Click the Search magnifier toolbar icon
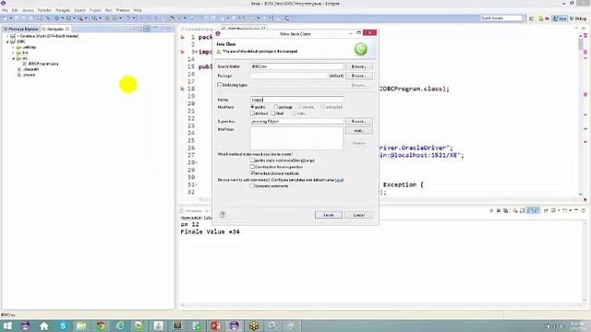The image size is (591, 332). [x=94, y=18]
